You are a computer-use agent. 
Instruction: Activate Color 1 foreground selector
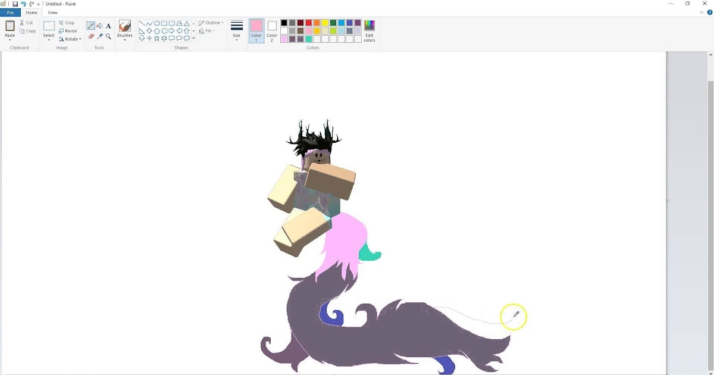pyautogui.click(x=256, y=30)
